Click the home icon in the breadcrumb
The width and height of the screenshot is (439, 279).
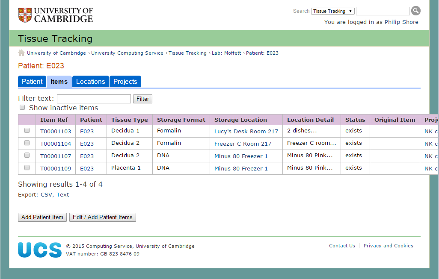tap(21, 53)
